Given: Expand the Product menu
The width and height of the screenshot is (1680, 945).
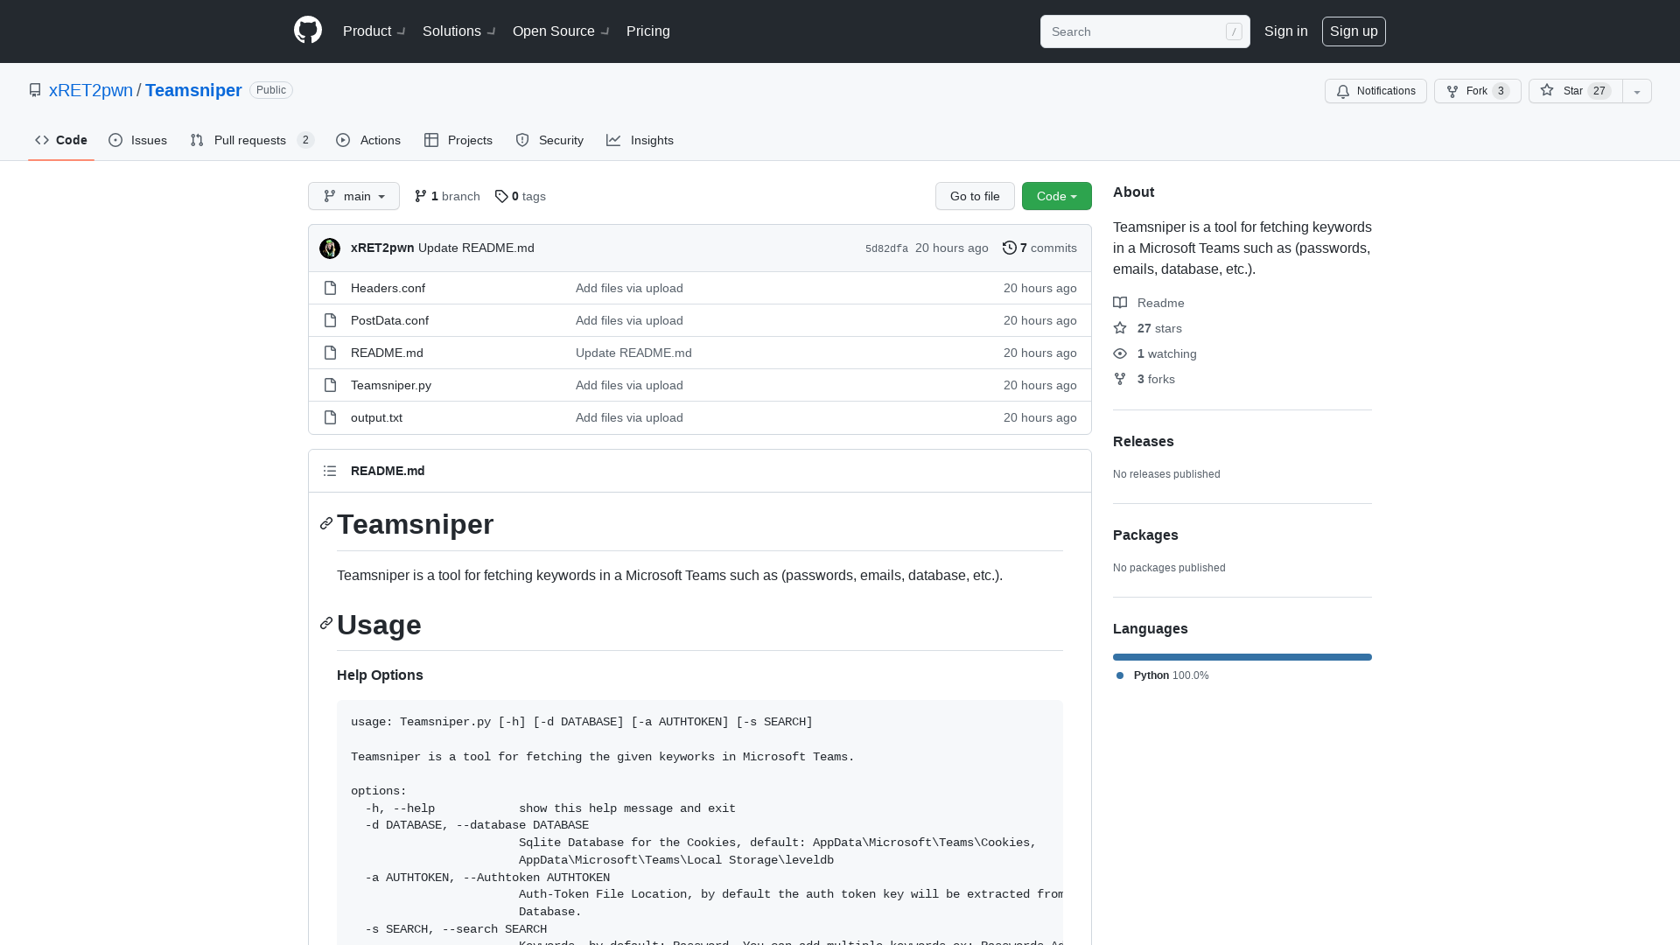Looking at the screenshot, I should pyautogui.click(x=372, y=31).
